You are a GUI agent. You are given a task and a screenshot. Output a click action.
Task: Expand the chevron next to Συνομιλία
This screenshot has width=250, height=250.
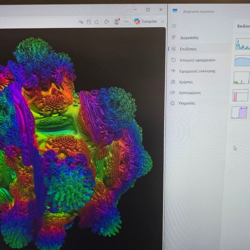click(163, 21)
